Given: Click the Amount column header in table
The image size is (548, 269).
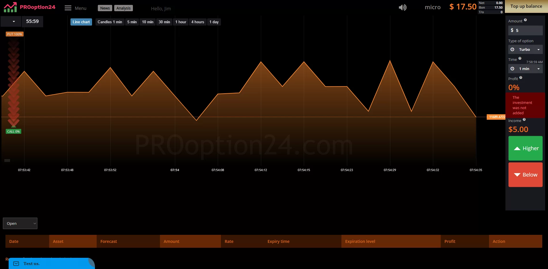Looking at the screenshot, I should [x=190, y=241].
